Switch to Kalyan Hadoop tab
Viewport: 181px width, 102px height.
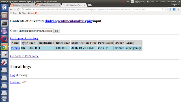48,5
